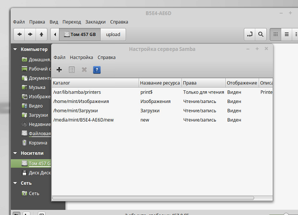The height and width of the screenshot is (215, 298).
Task: Go up one folder with up arrow
Action: pyautogui.click(x=42, y=34)
